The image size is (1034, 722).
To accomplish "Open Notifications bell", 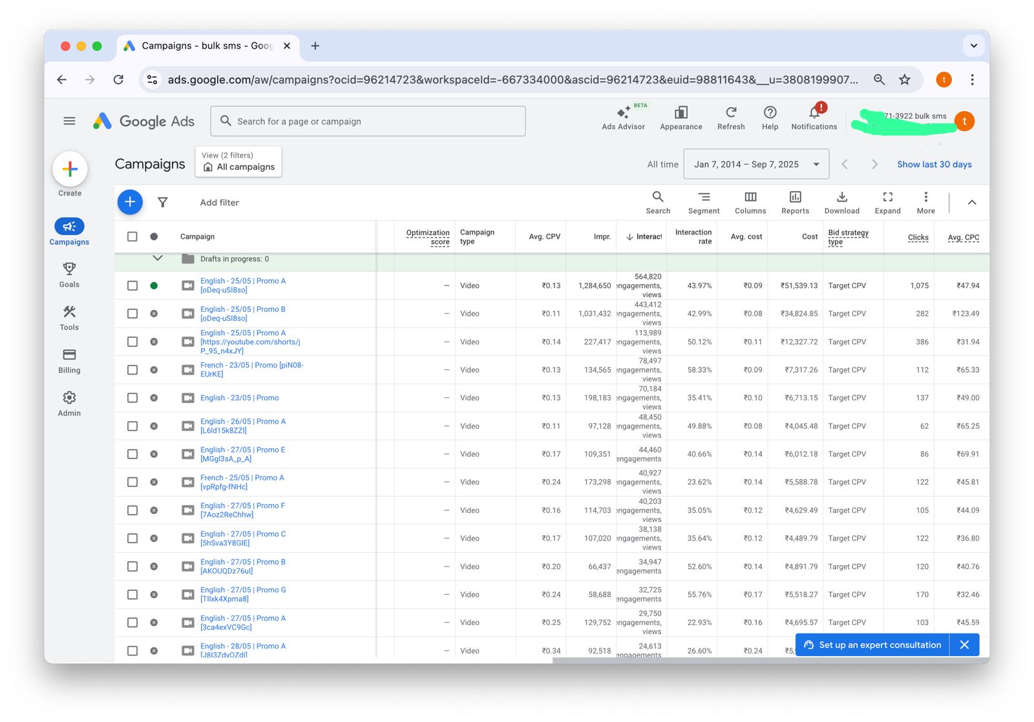I will tap(814, 118).
